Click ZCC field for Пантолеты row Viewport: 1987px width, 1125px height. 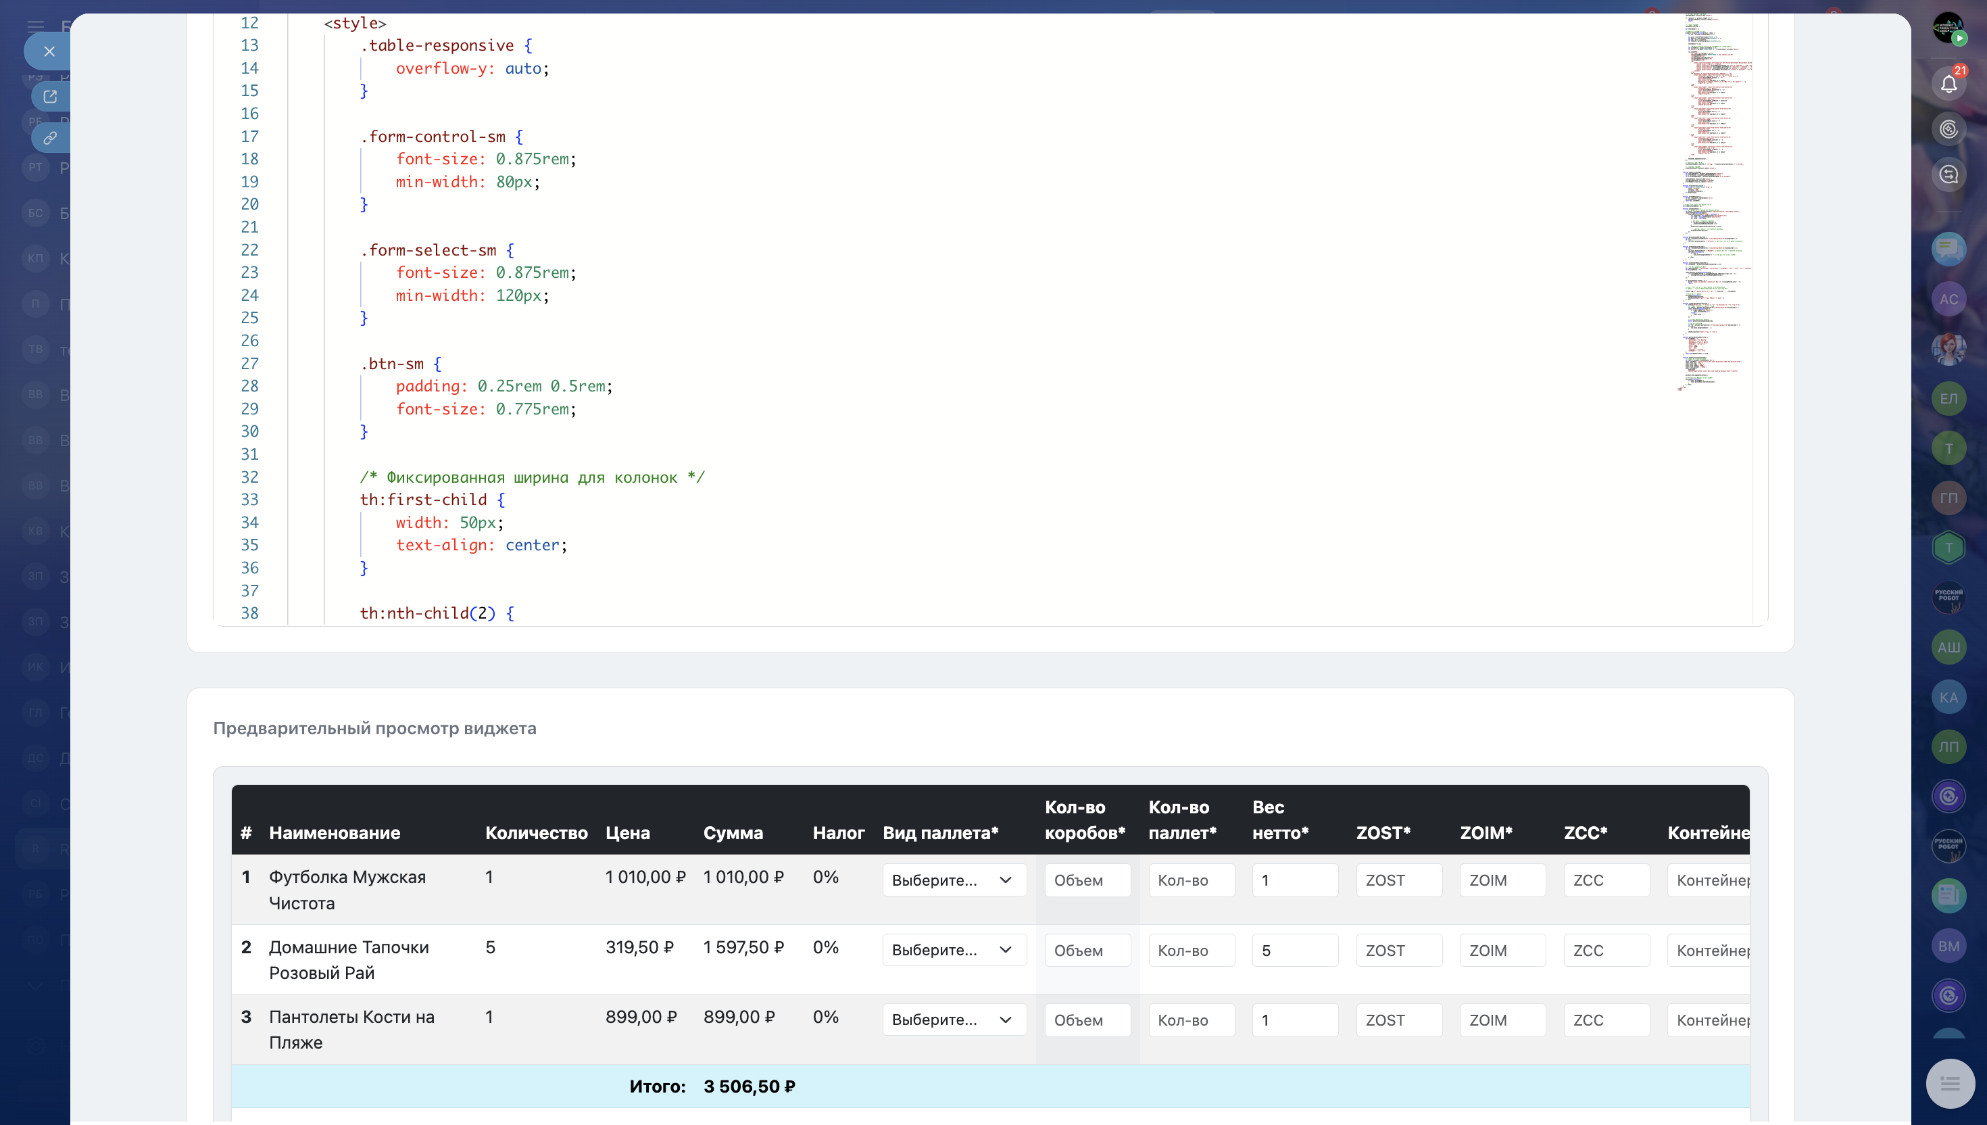click(x=1606, y=1020)
